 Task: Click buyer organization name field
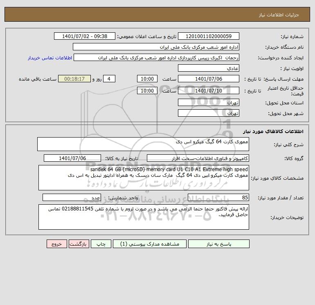pyautogui.click(x=156, y=47)
